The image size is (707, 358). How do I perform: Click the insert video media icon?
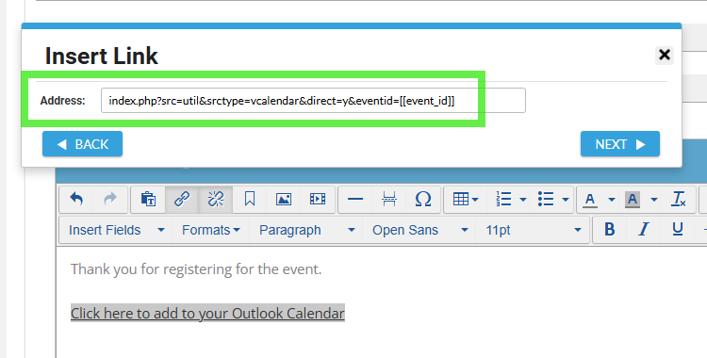coord(318,199)
